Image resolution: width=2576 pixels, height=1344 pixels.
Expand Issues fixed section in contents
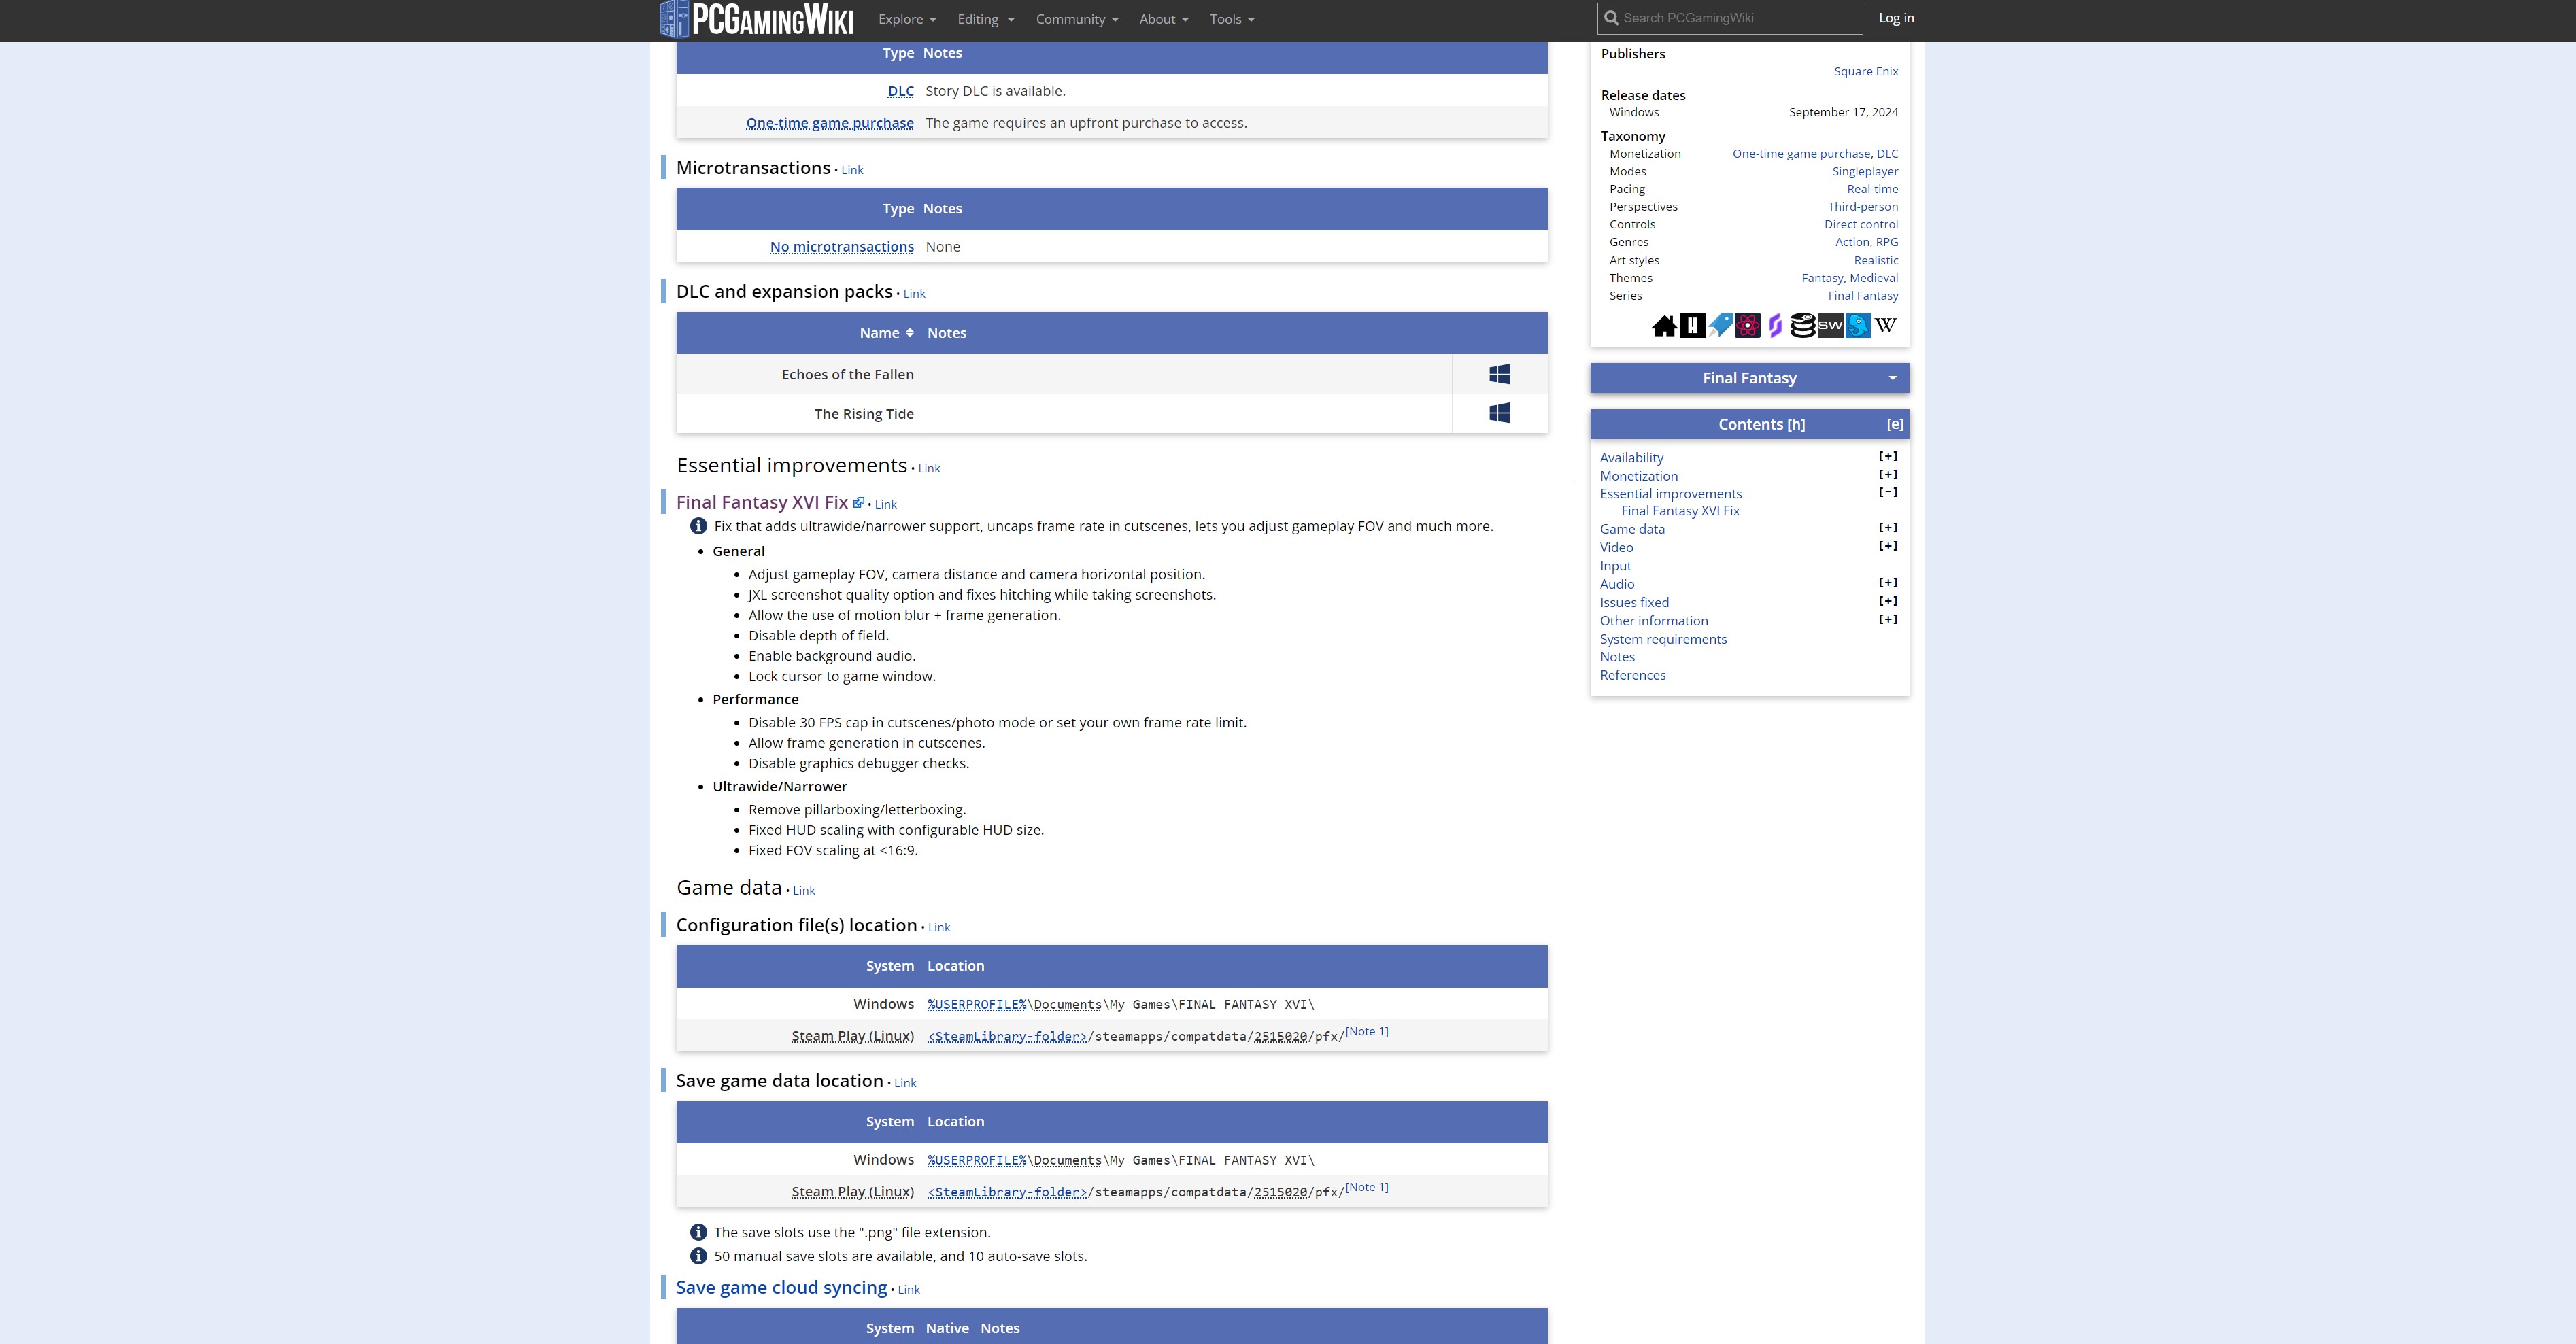(1888, 601)
